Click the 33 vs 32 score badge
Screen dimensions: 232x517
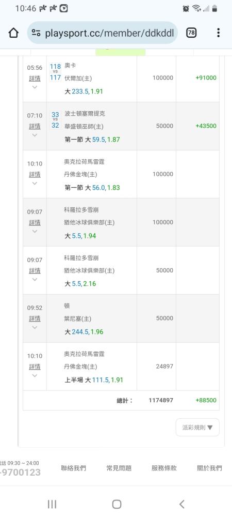[55, 120]
